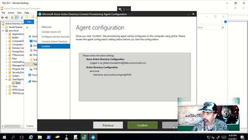
Task: Open the File tab in File Explorer window
Action: [x=29, y=22]
